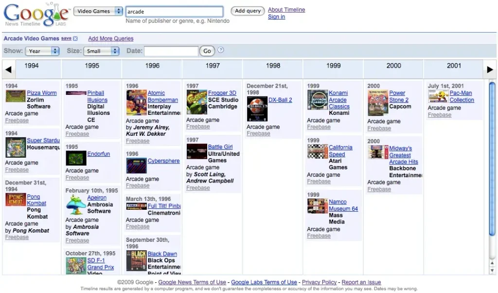Navigate back using the left arrow icon
Viewport: 498px width, 293px height.
7,69
